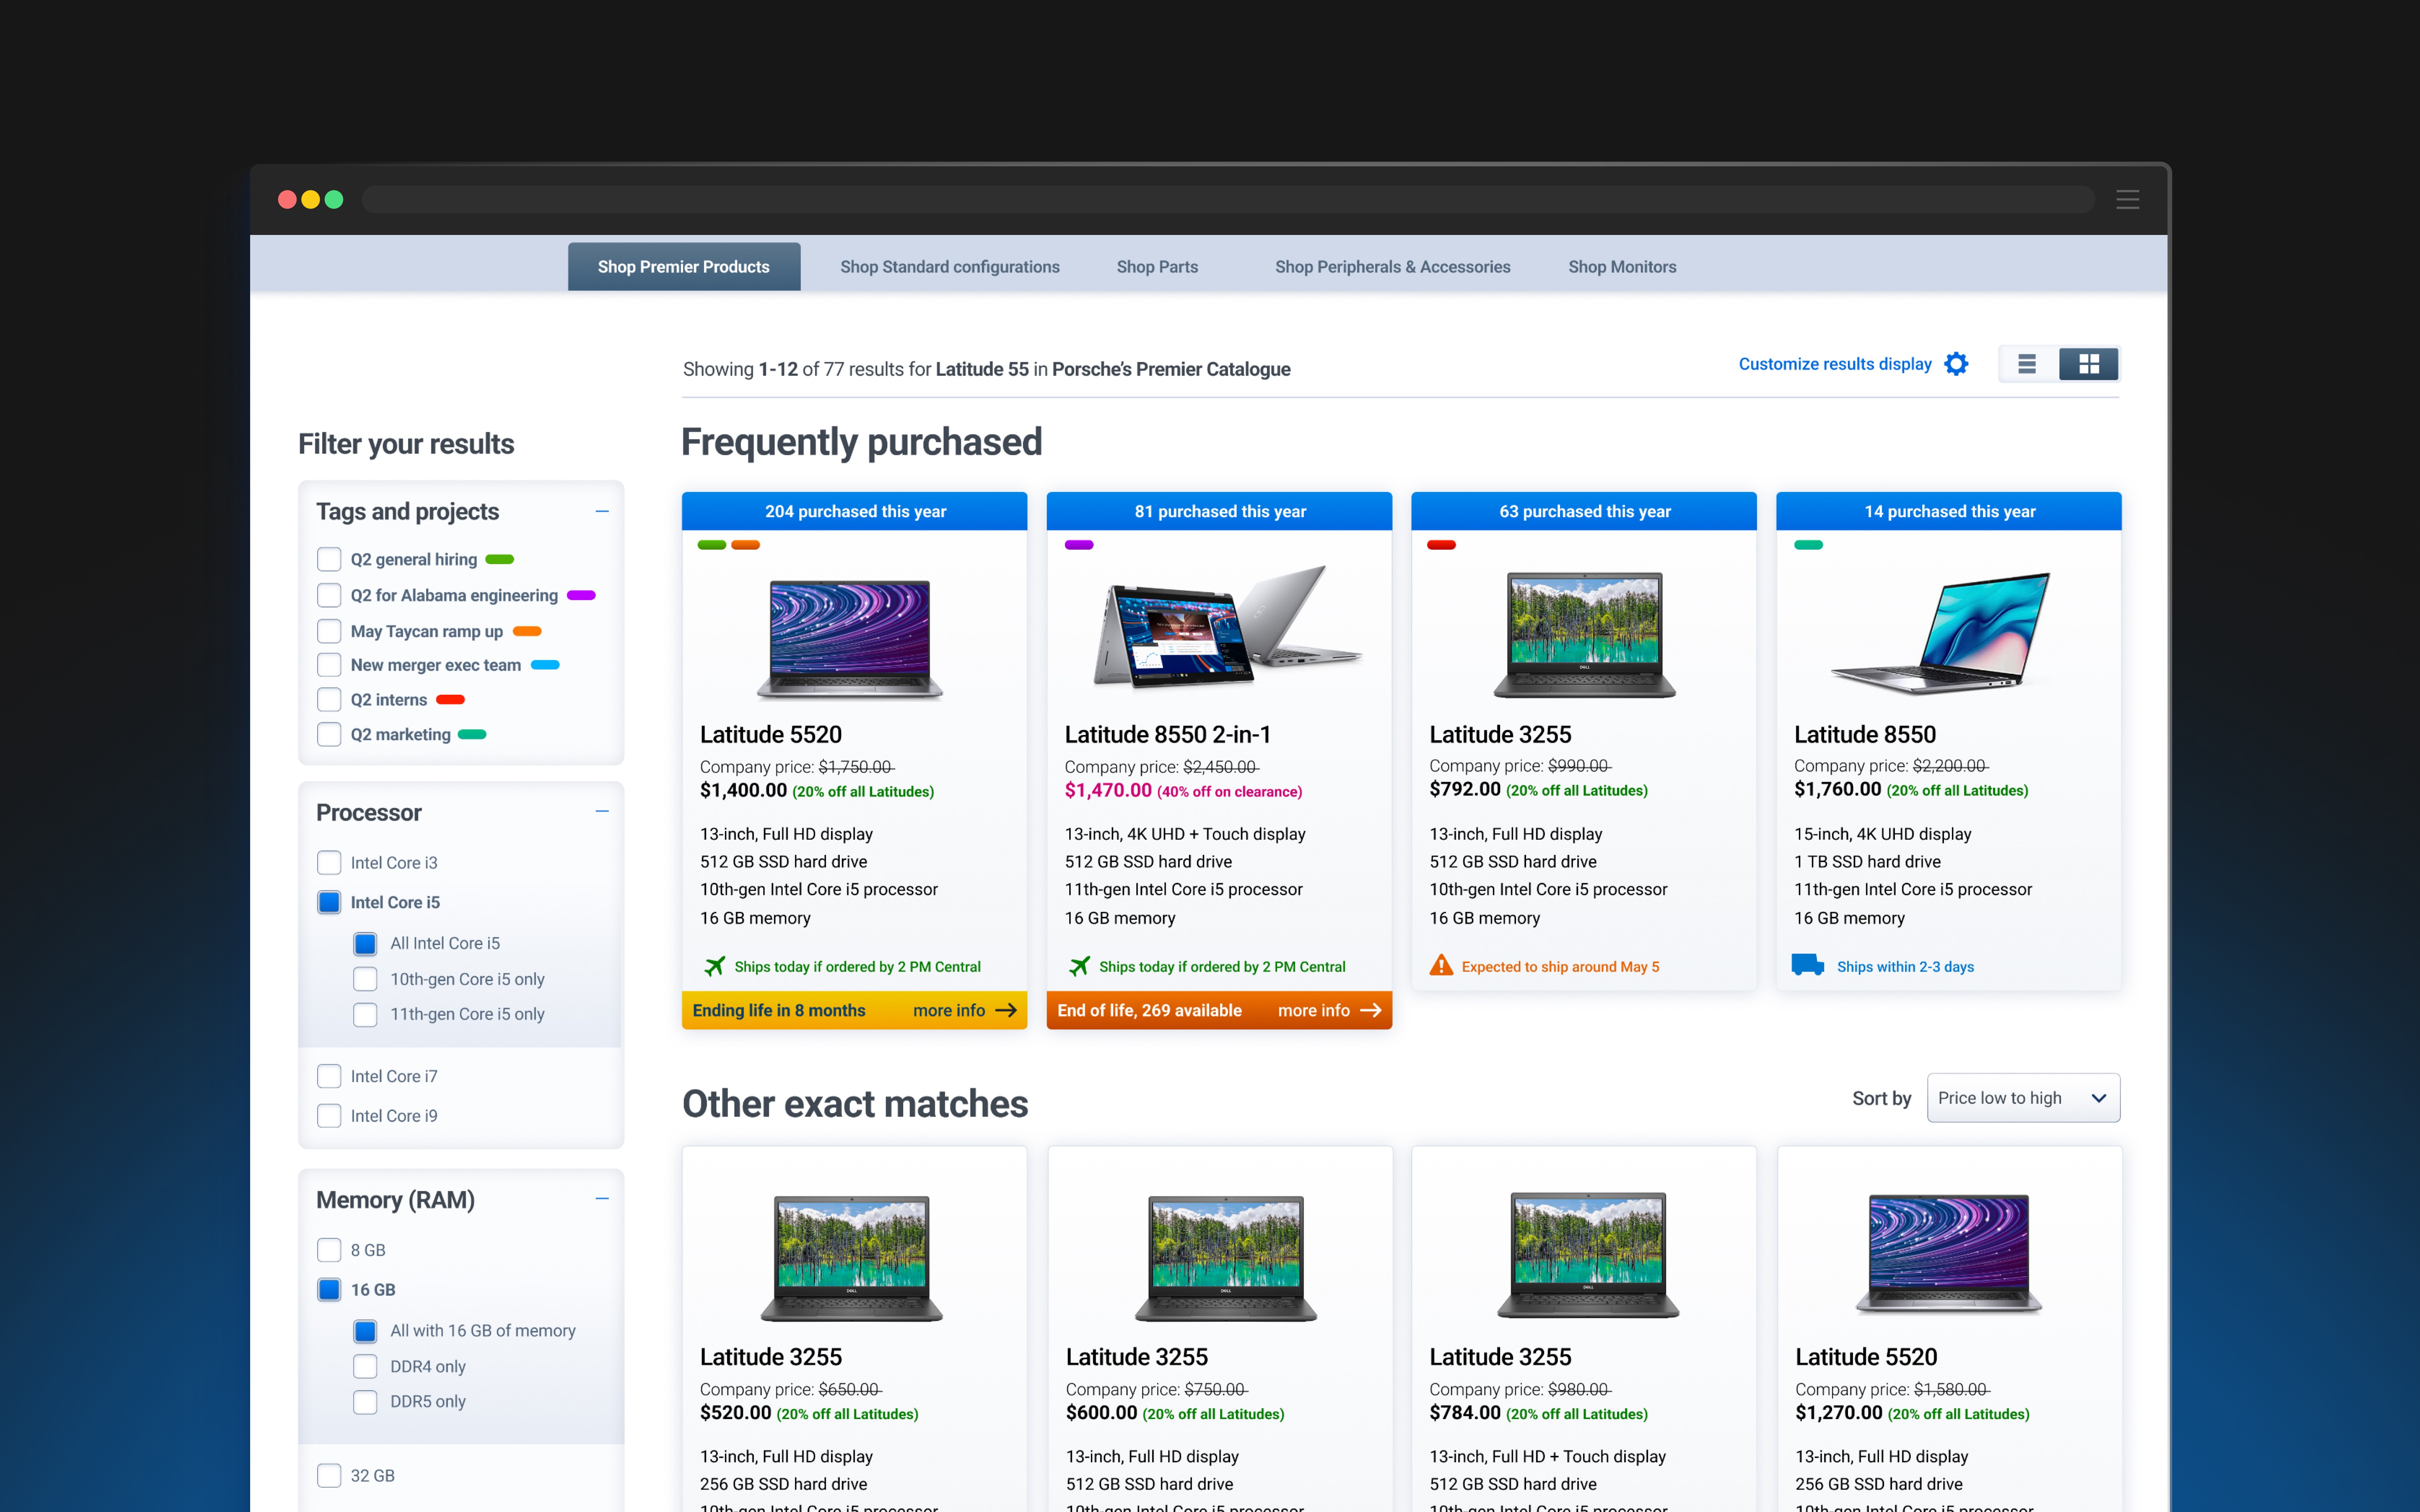Viewport: 2420px width, 1512px height.
Task: Switch to list view layout icon
Action: tap(2027, 364)
